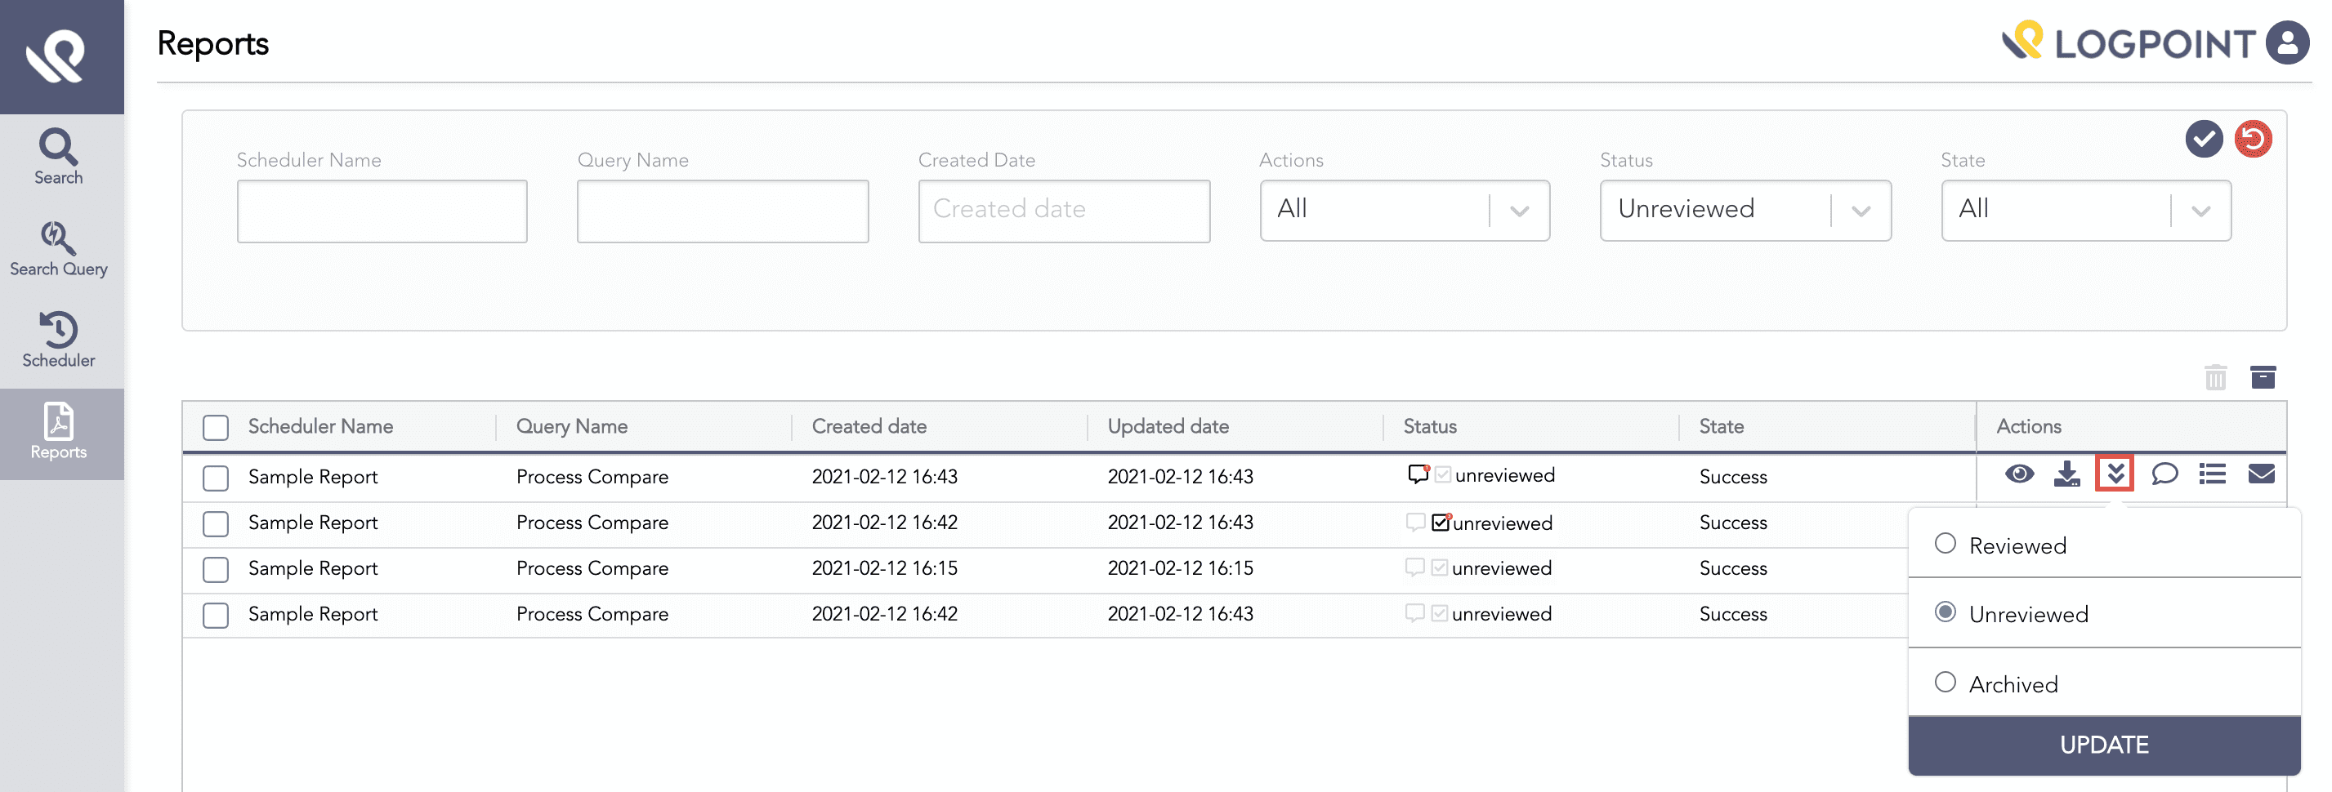Select the Reviewed radio option
This screenshot has width=2332, height=792.
coord(1946,543)
